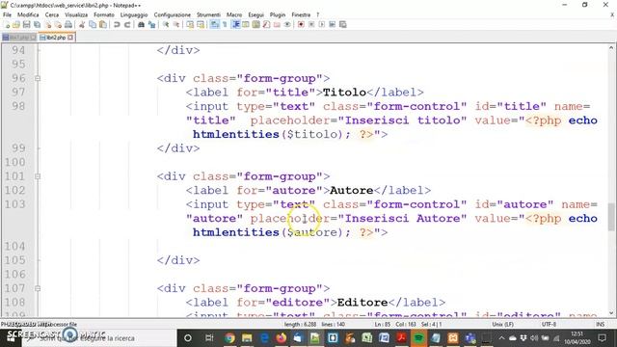Show hidden system tray icons chevron
The height and width of the screenshot is (347, 617).
[x=501, y=338]
